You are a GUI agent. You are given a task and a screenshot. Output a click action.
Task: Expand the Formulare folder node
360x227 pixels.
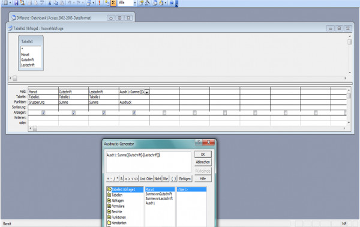tap(109, 206)
